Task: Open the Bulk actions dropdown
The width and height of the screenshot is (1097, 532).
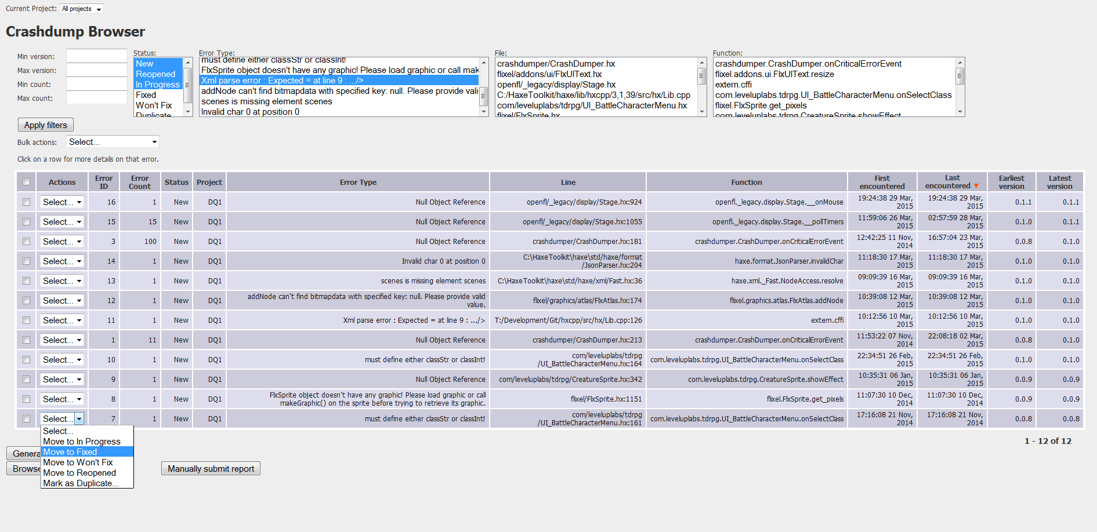Action: (113, 142)
